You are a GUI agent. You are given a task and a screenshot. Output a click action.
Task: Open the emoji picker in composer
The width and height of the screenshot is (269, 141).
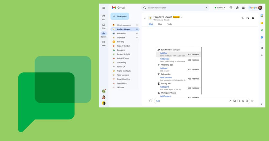pyautogui.click(x=235, y=101)
